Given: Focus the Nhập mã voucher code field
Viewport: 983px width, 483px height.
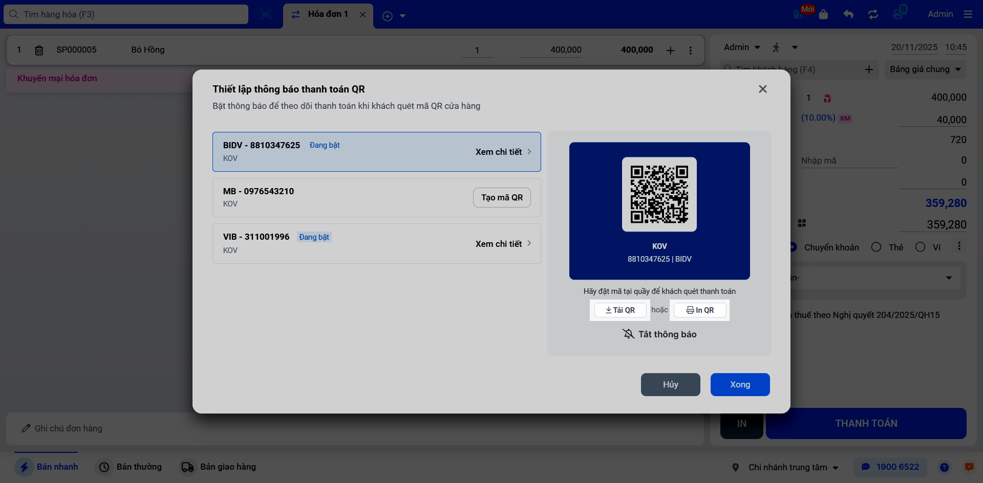Looking at the screenshot, I should pos(849,160).
